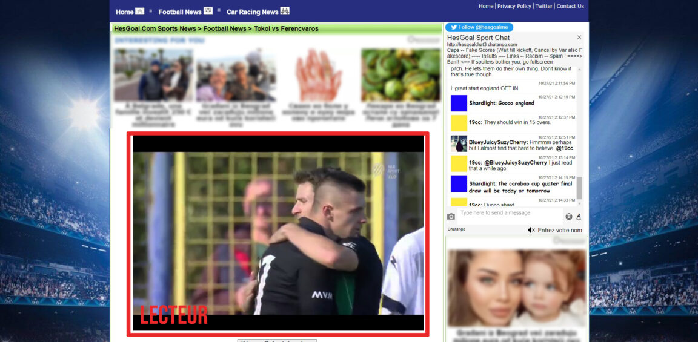
Task: Close the HesGoal Sport Chat panel
Action: point(579,38)
